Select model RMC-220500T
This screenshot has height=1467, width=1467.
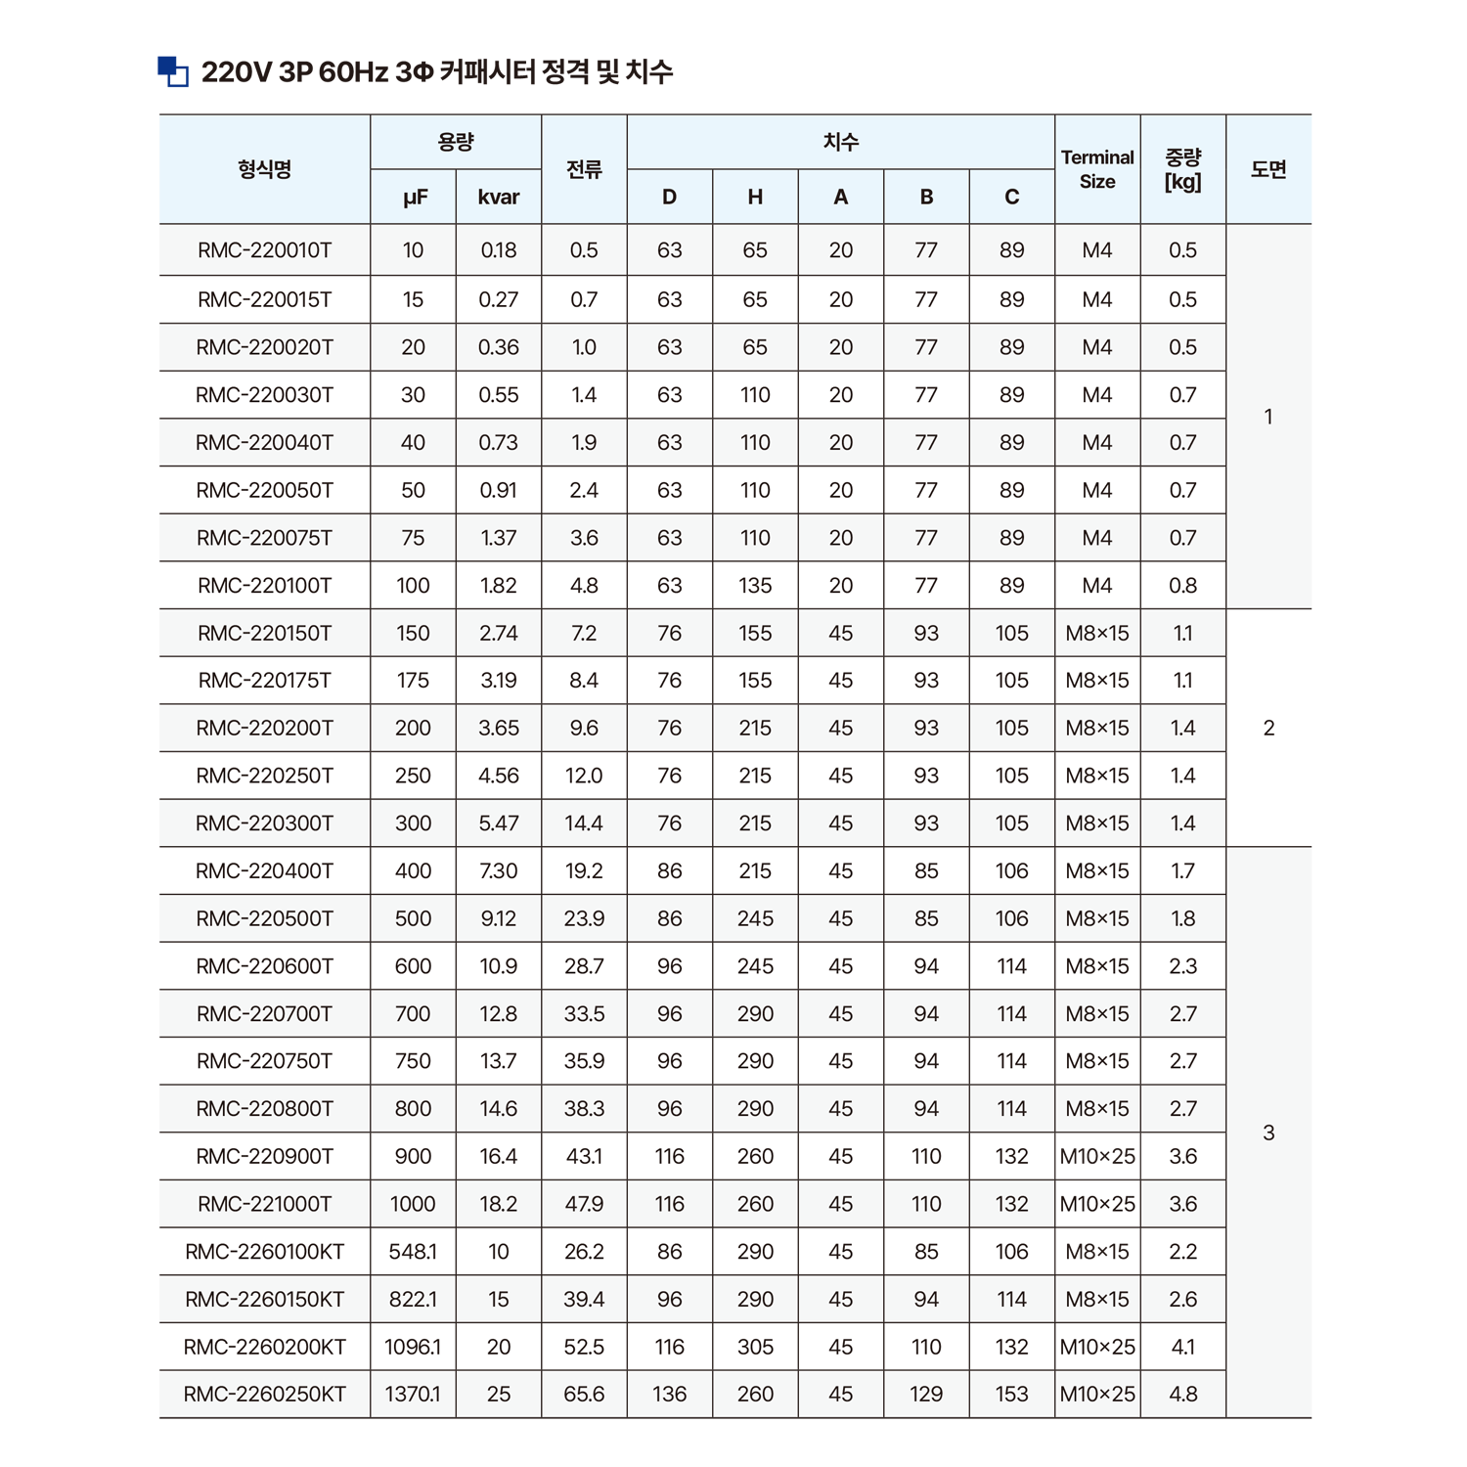pos(265,918)
